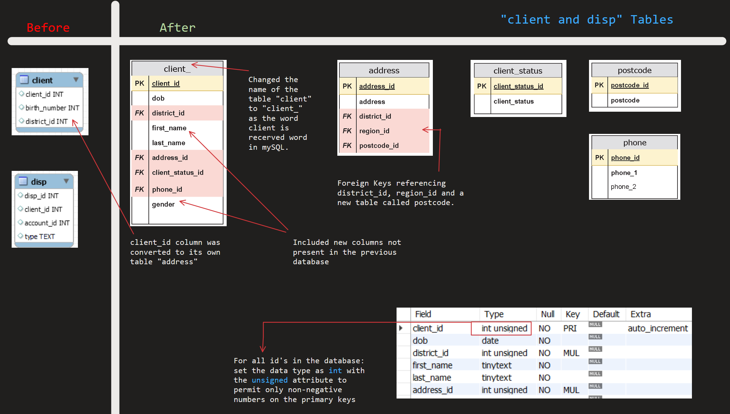Image resolution: width=730 pixels, height=414 pixels.
Task: Click the NULL default badge on the address_id row
Action: pyautogui.click(x=595, y=386)
